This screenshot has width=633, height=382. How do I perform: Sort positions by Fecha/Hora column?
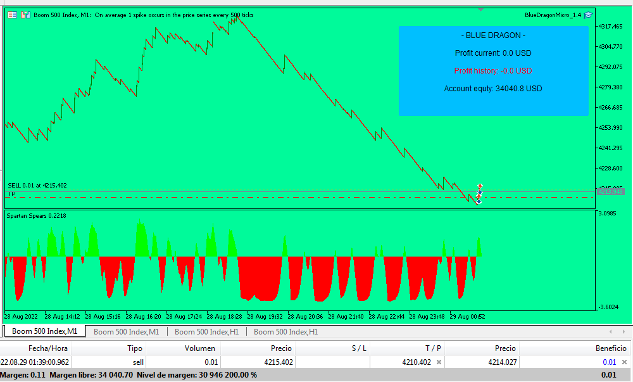35,348
